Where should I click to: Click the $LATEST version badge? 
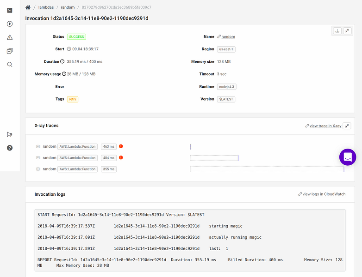coord(226,99)
